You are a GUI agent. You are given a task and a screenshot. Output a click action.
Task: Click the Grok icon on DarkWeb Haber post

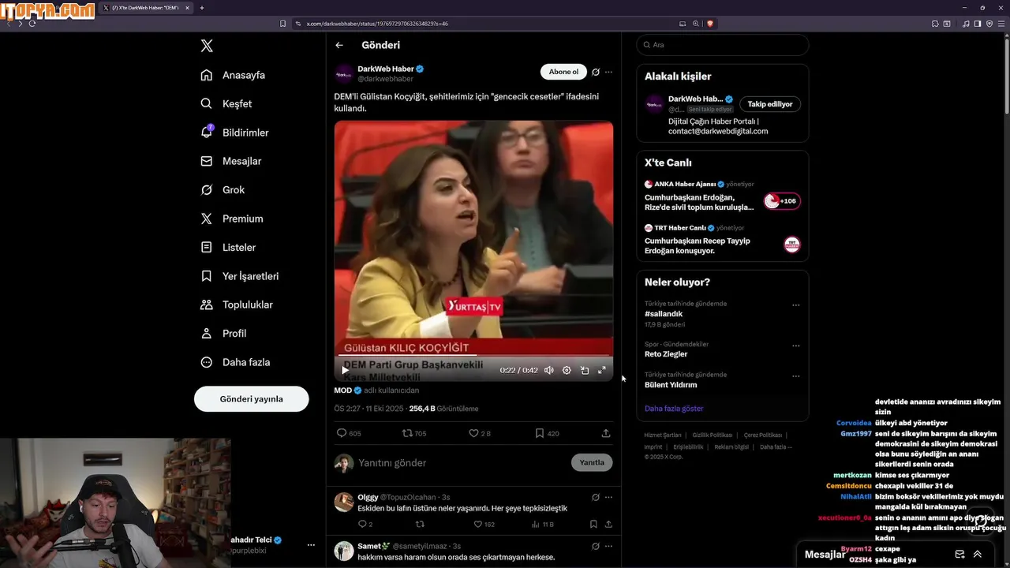pyautogui.click(x=596, y=72)
